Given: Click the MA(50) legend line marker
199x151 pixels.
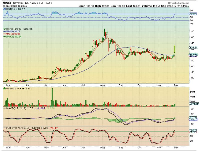Looking at the screenshot, I should pyautogui.click(x=4, y=32).
